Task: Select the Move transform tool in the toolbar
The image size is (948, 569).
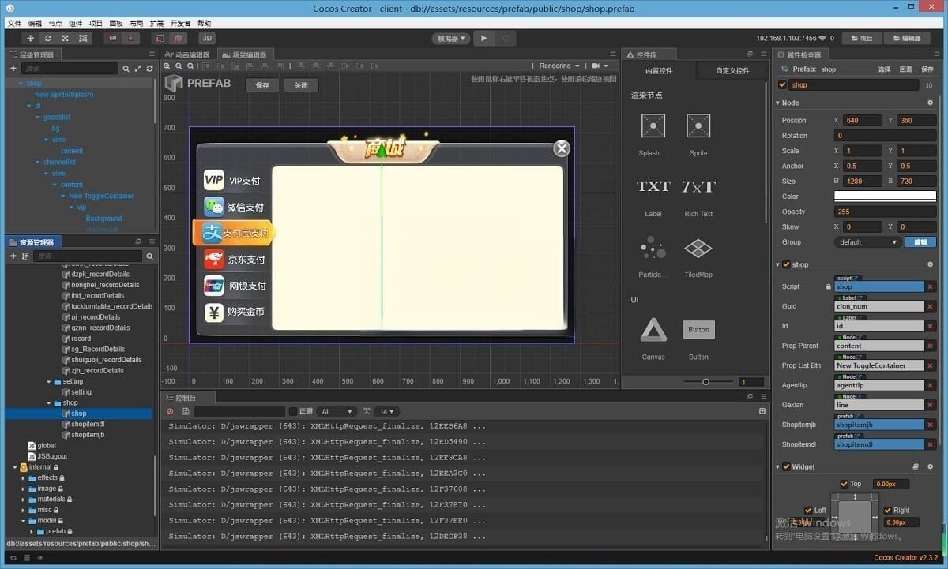Action: 31,38
